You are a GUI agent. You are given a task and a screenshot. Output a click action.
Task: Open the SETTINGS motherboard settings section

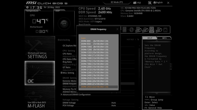click(x=40, y=49)
